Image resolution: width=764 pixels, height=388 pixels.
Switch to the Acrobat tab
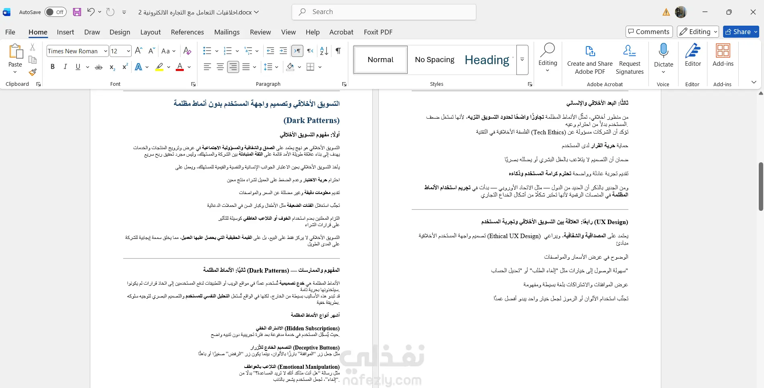(x=341, y=32)
